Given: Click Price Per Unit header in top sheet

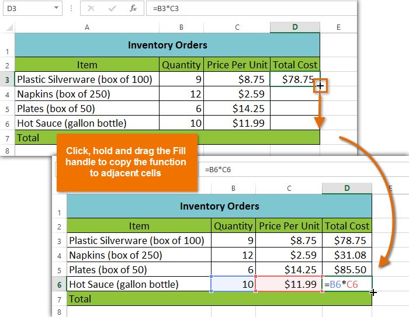Looking at the screenshot, I should click(237, 65).
